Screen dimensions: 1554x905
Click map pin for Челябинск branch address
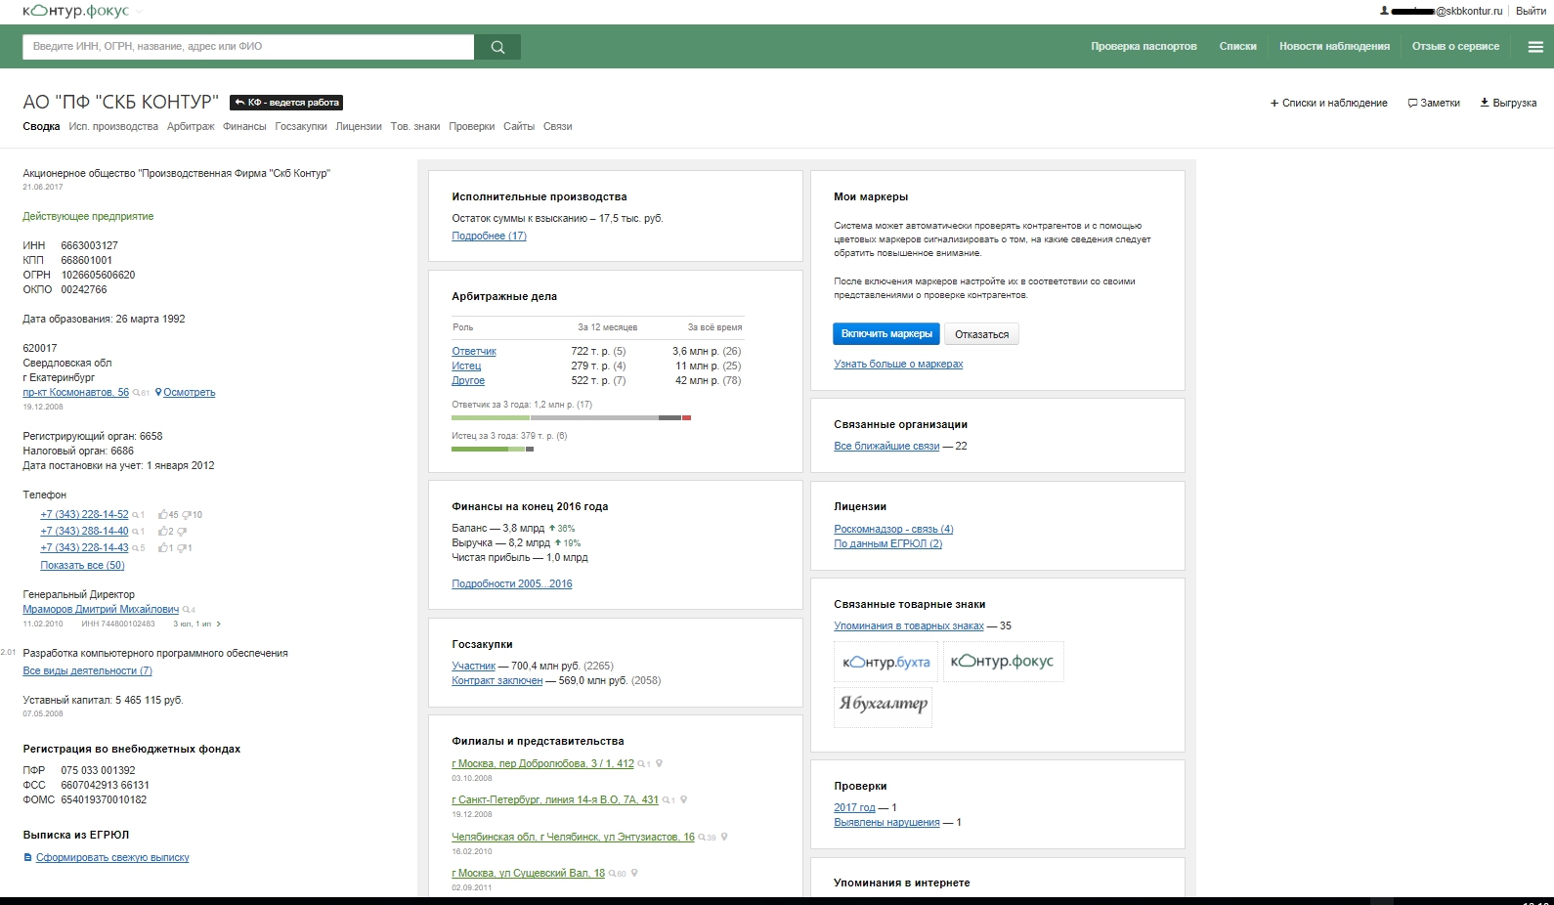coord(724,837)
